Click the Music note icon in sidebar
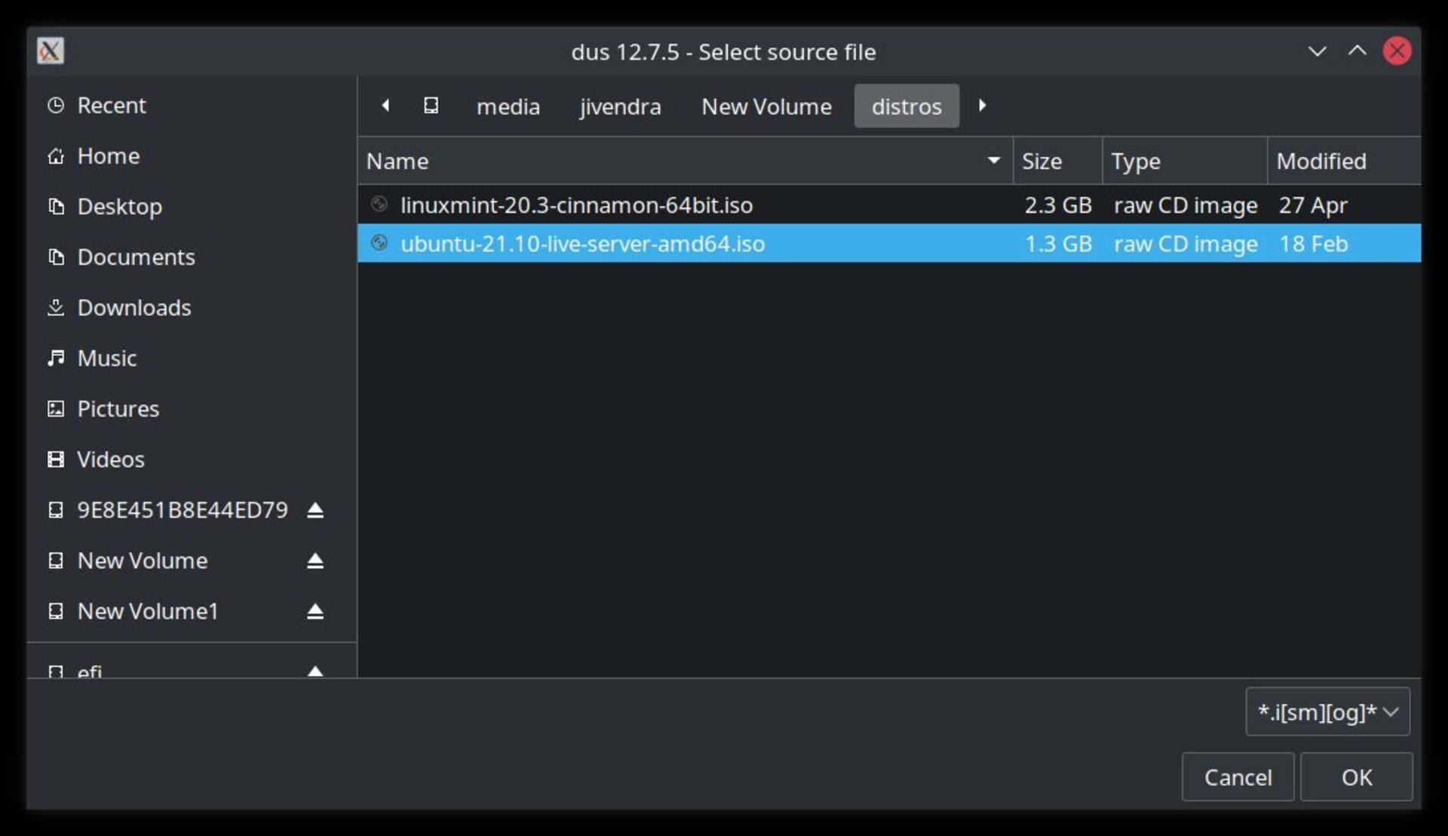This screenshot has width=1448, height=836. point(55,358)
